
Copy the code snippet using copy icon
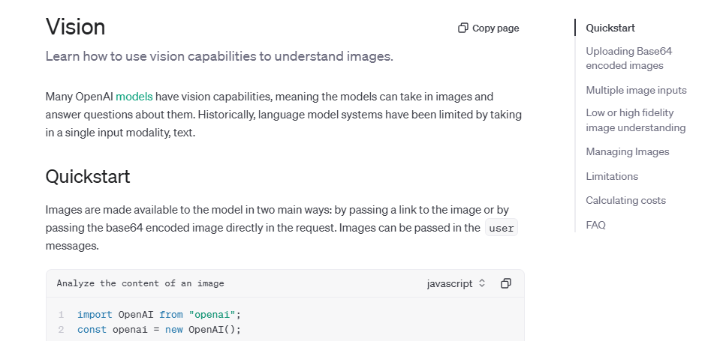pos(506,283)
